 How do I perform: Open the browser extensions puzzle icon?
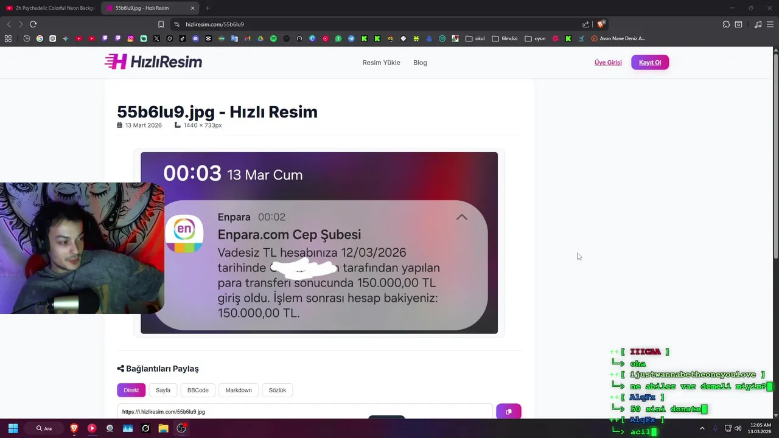pyautogui.click(x=726, y=24)
